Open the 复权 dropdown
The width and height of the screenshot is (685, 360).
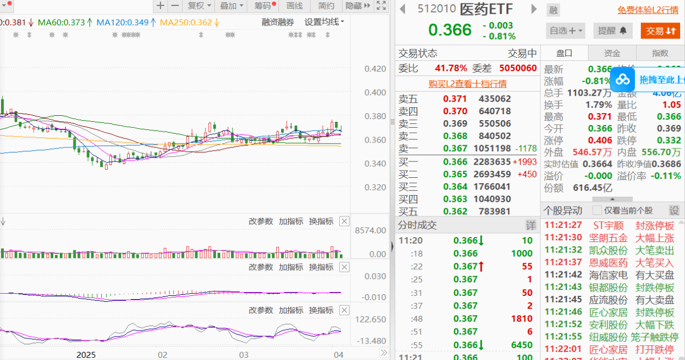pyautogui.click(x=199, y=6)
